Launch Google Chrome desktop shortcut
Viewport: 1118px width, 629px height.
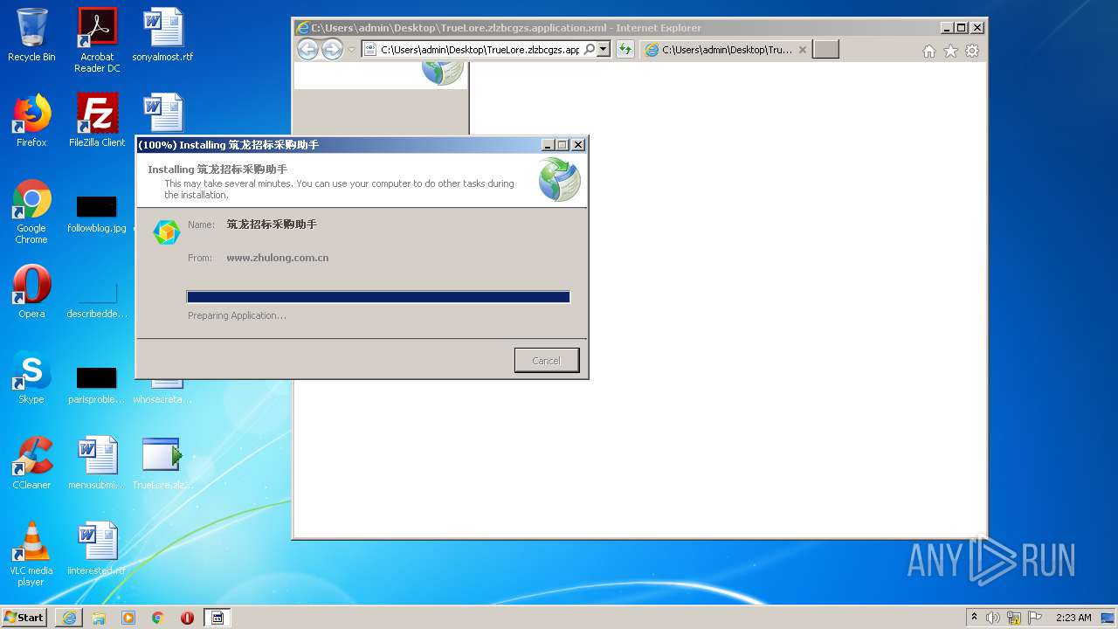(31, 211)
